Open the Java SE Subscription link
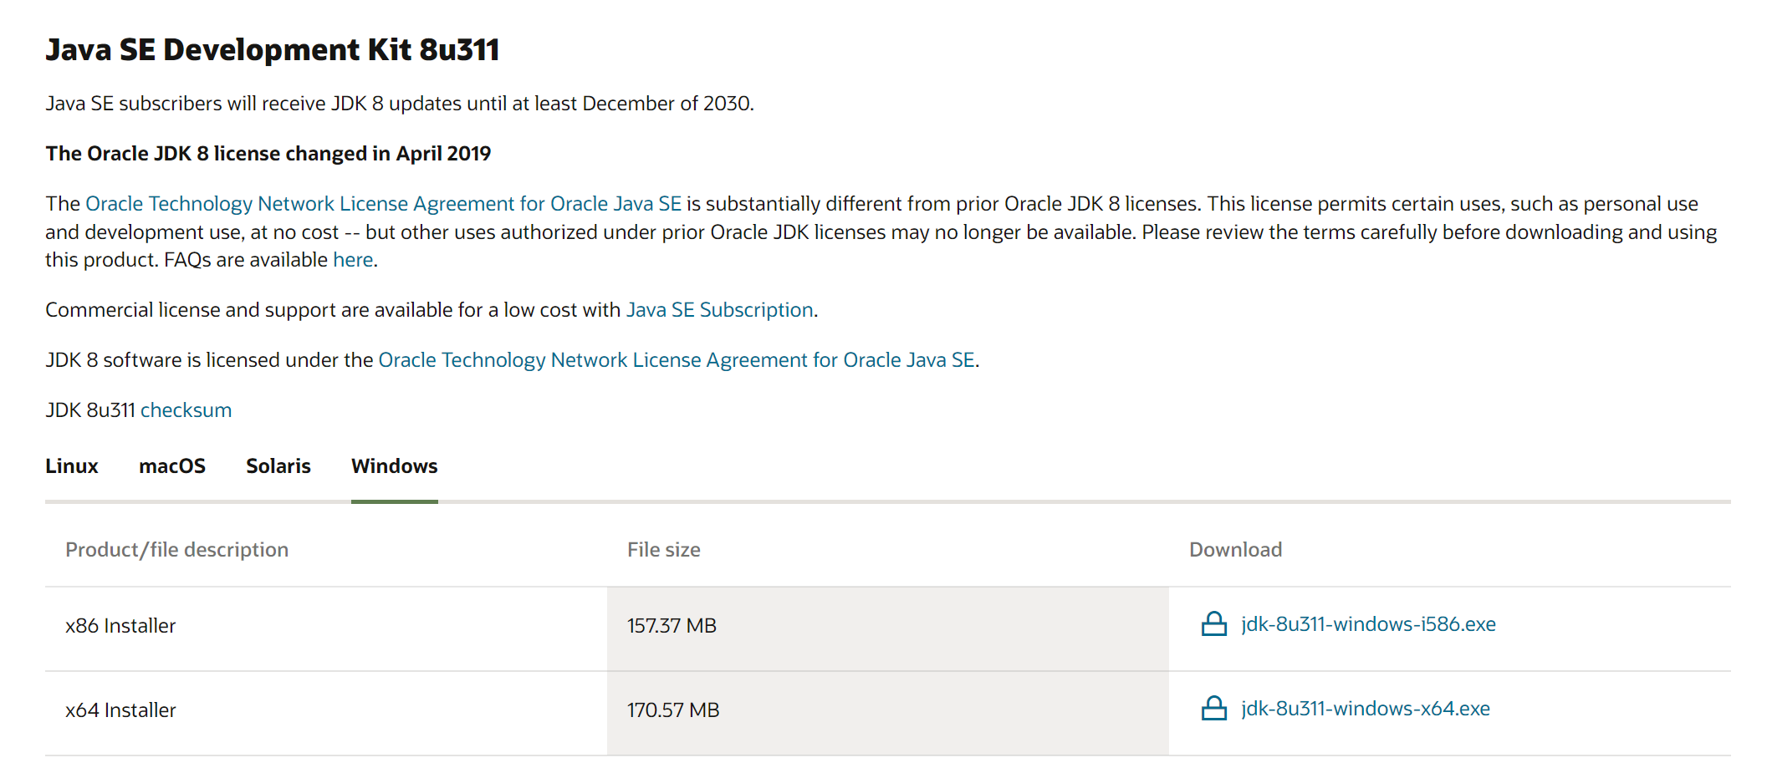This screenshot has width=1767, height=763. 720,310
